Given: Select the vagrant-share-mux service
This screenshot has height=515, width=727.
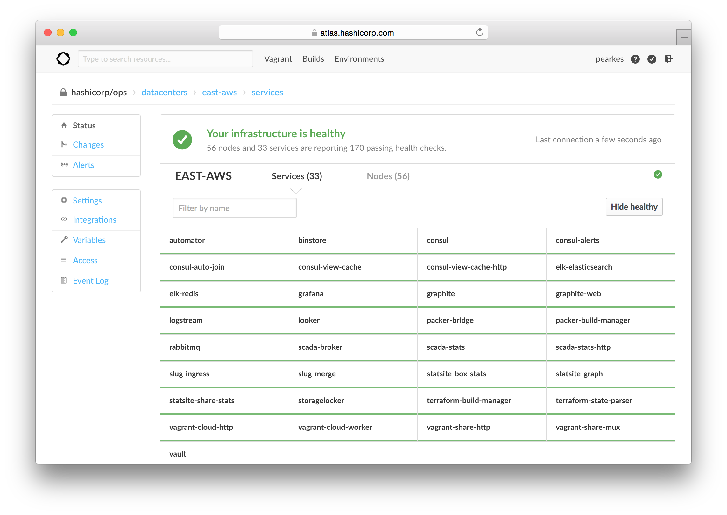Looking at the screenshot, I should coord(611,428).
